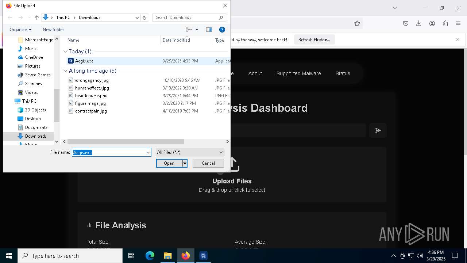
Task: Open File Explorer from taskbar
Action: point(167,256)
